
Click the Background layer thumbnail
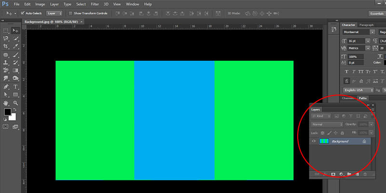pos(324,141)
